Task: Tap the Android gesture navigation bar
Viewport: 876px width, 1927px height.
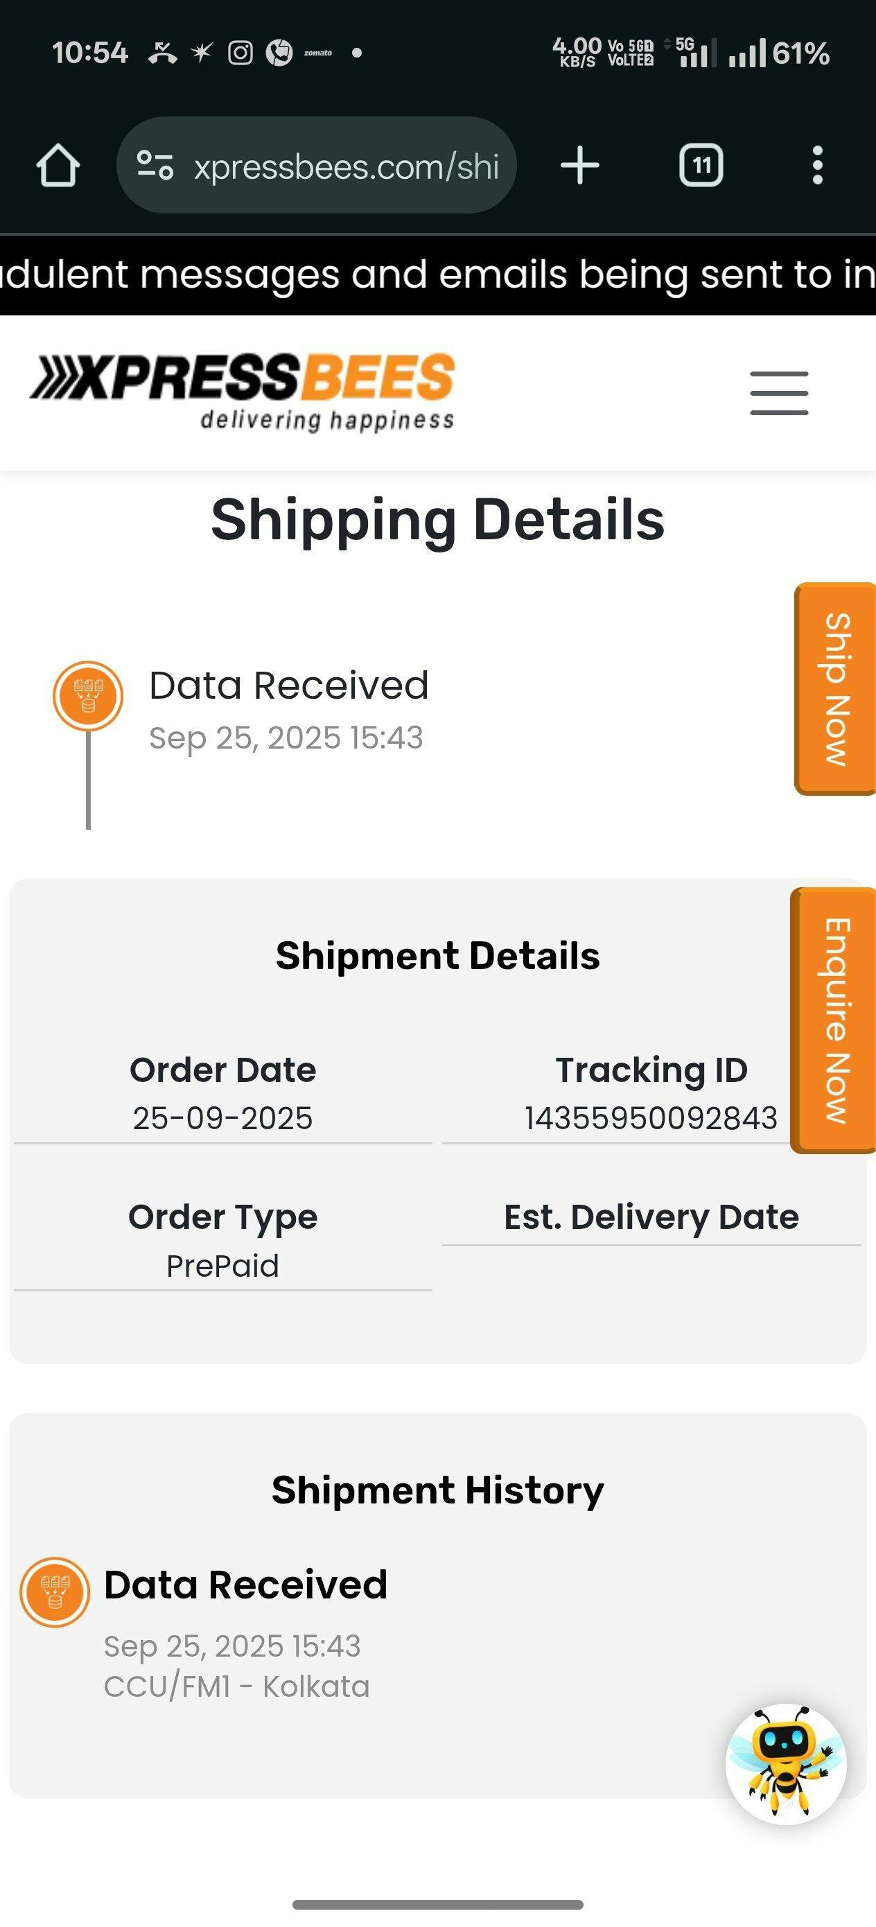Action: pyautogui.click(x=437, y=1905)
